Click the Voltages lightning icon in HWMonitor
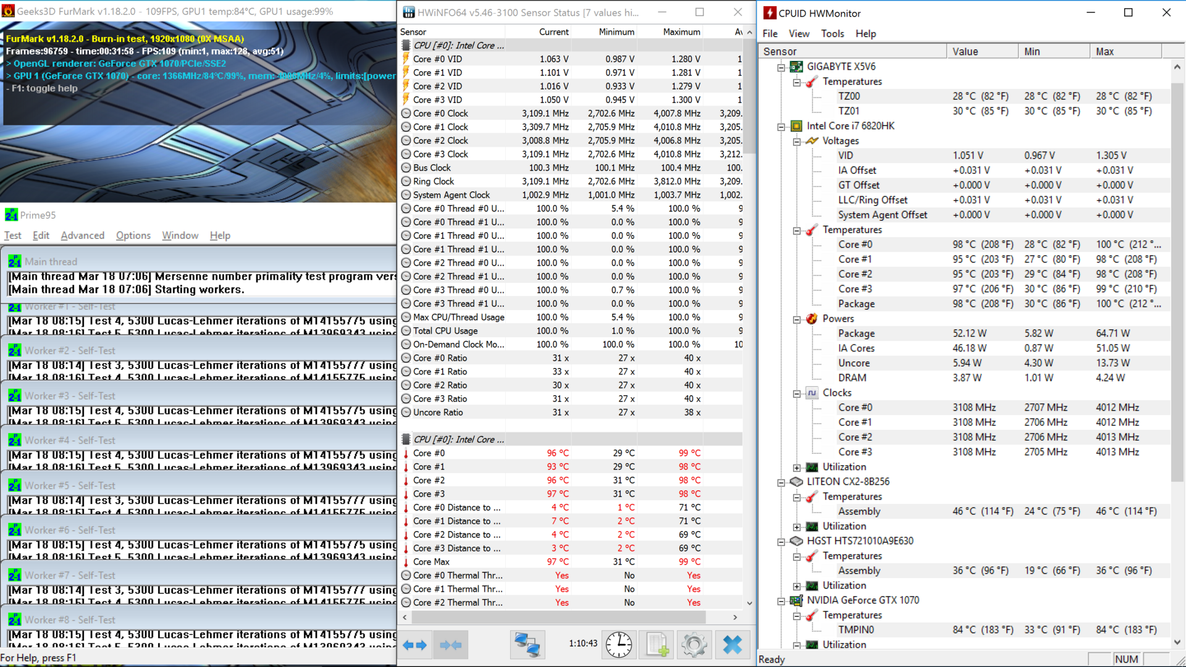1186x667 pixels. tap(812, 140)
